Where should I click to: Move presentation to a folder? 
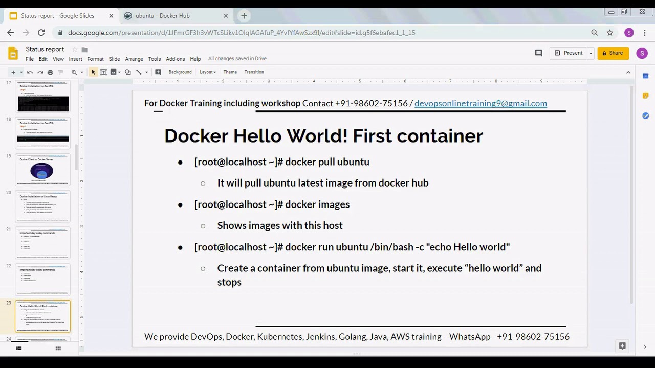click(x=85, y=50)
